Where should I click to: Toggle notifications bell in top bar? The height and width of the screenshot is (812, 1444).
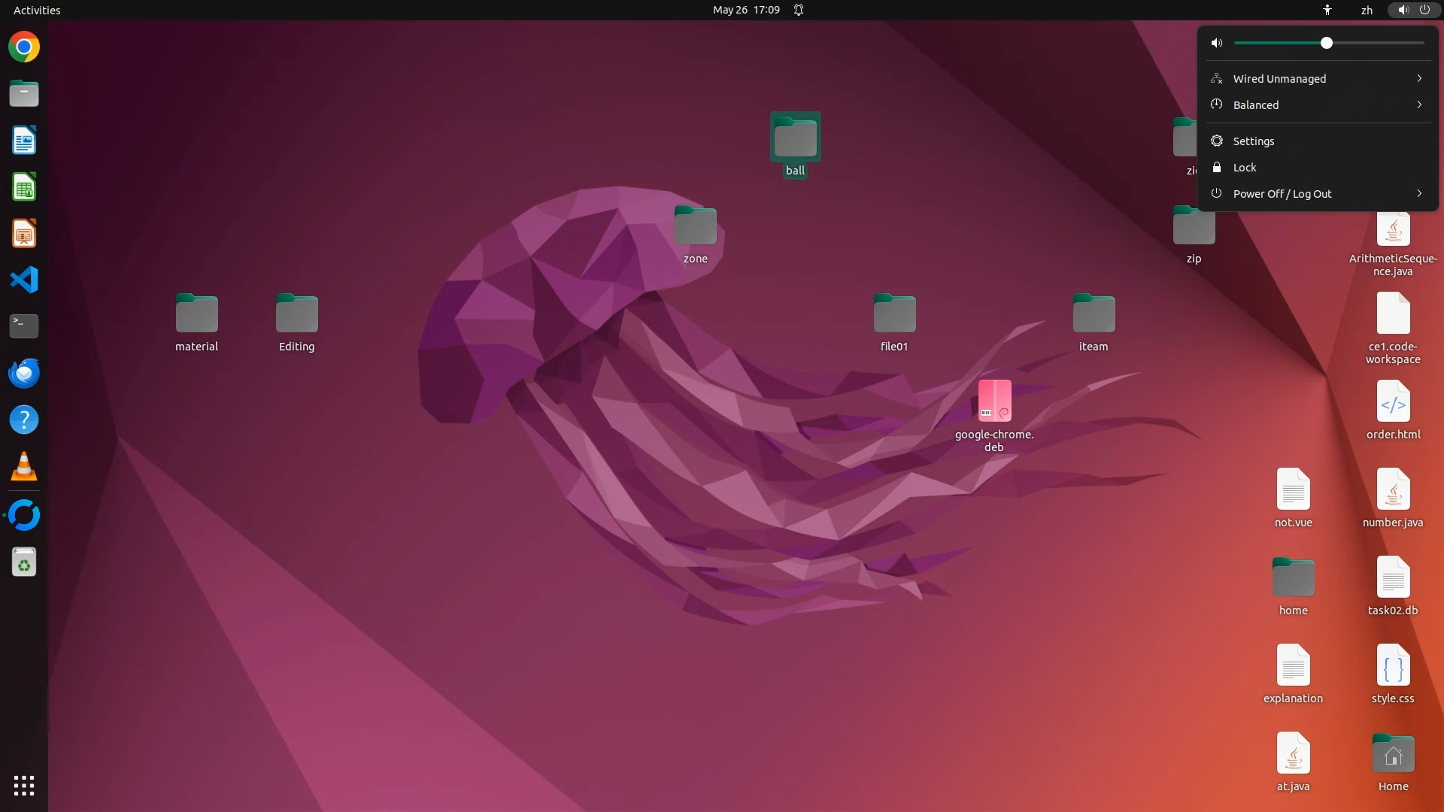point(799,10)
